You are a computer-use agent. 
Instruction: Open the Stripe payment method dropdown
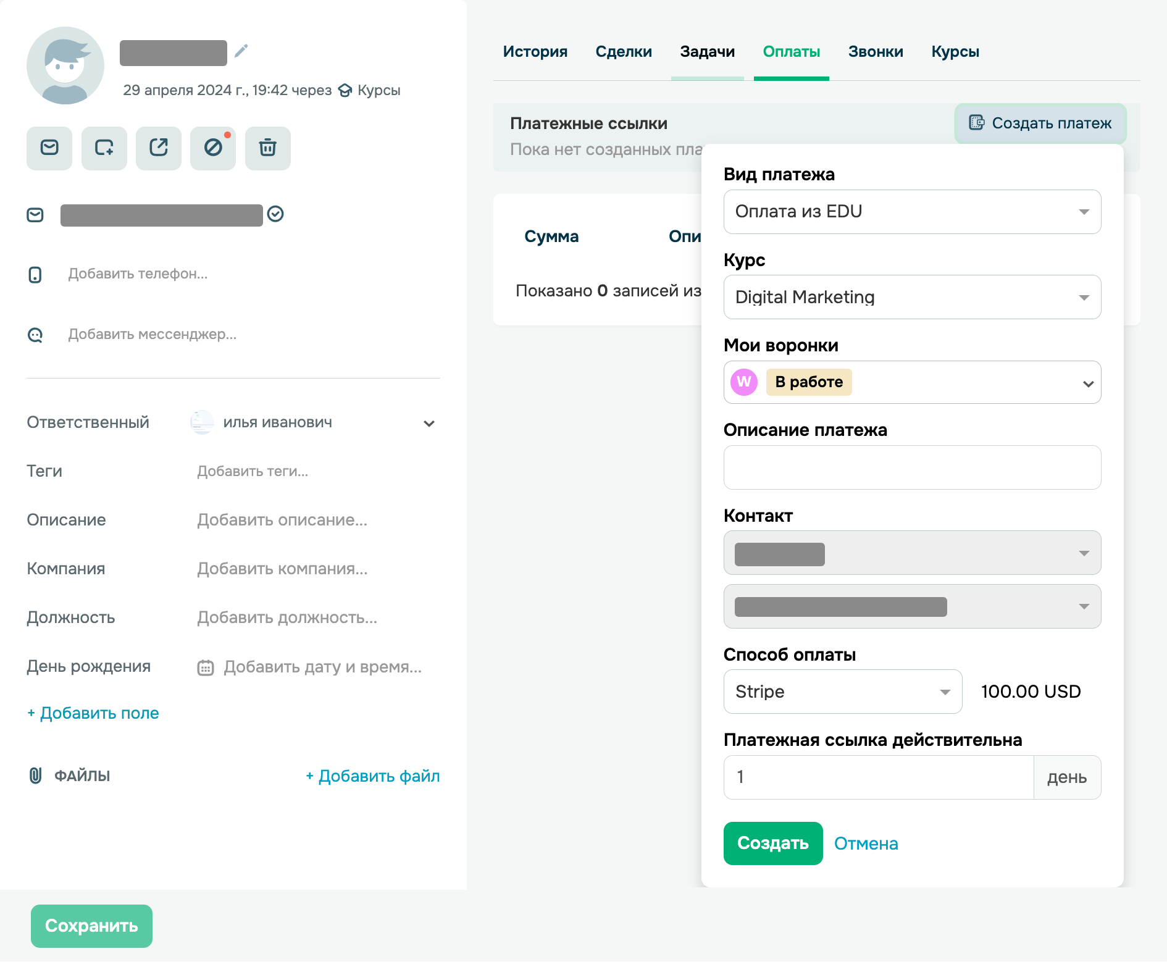coord(842,692)
